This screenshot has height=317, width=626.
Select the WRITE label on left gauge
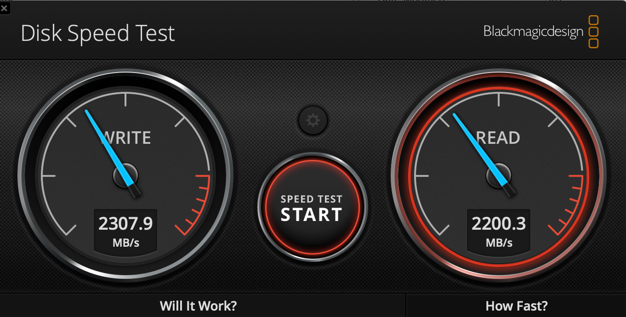[x=126, y=137]
